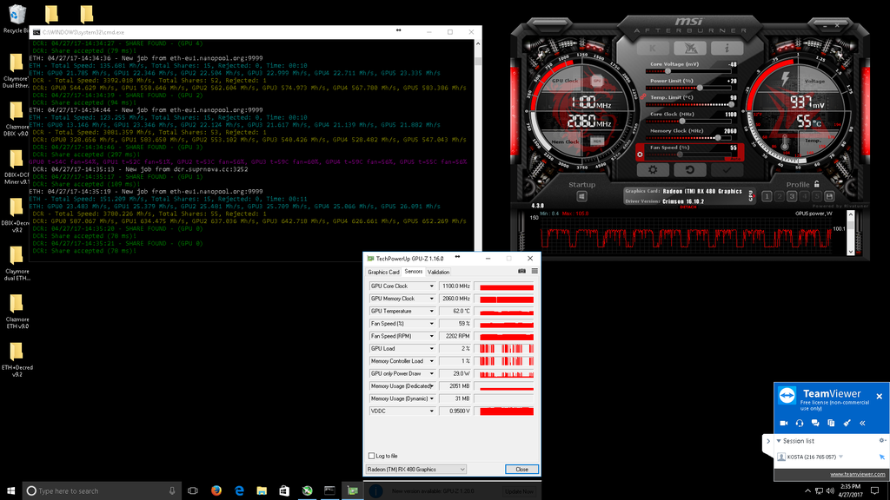Image resolution: width=890 pixels, height=500 pixels.
Task: Open the Radeon RX 480 graphics card selector
Action: pos(416,470)
